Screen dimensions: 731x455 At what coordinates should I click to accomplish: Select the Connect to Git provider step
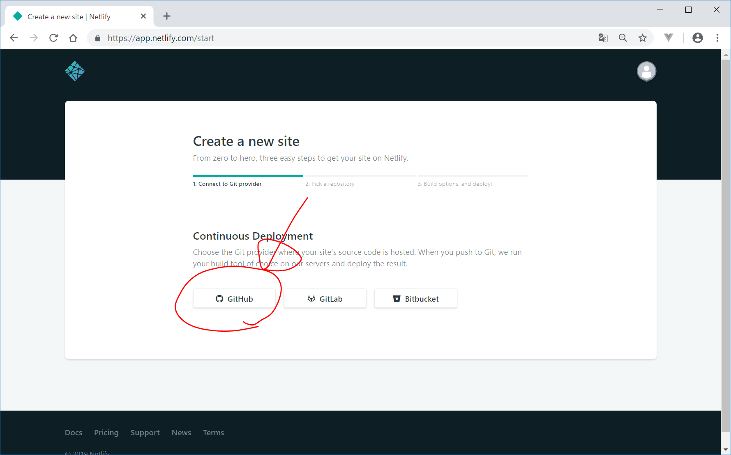(227, 184)
